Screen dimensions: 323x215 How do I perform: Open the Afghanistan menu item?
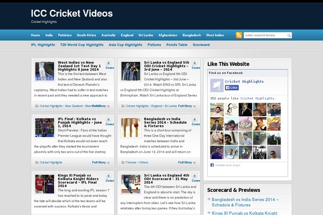(168, 35)
